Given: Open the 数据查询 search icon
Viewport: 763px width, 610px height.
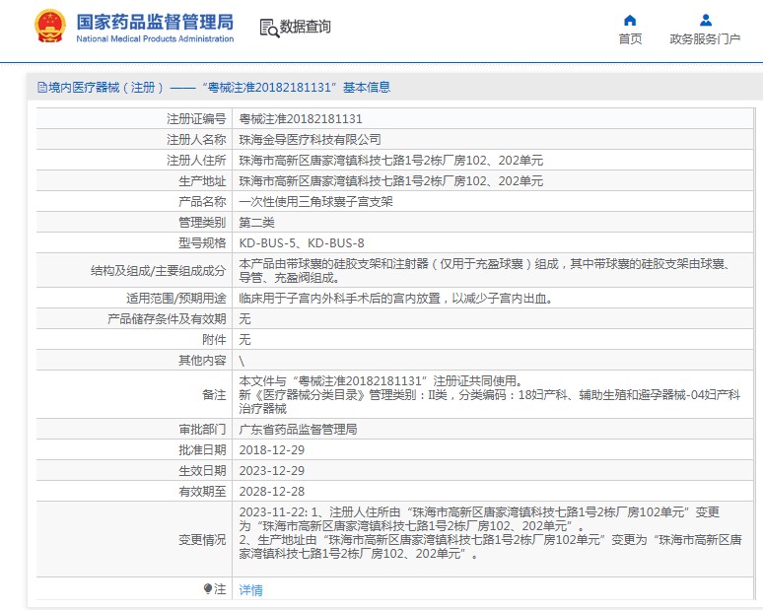Looking at the screenshot, I should (269, 28).
